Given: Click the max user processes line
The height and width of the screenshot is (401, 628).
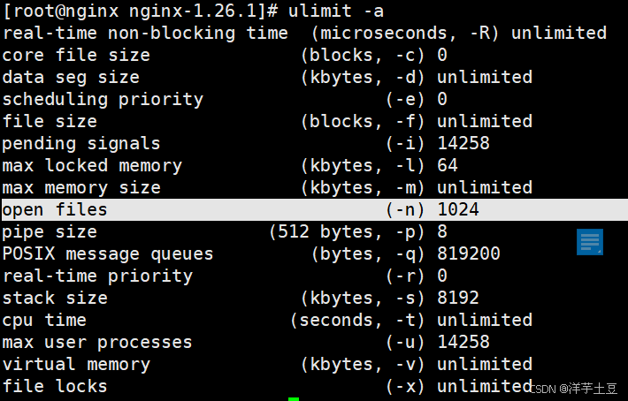Looking at the screenshot, I should (246, 342).
